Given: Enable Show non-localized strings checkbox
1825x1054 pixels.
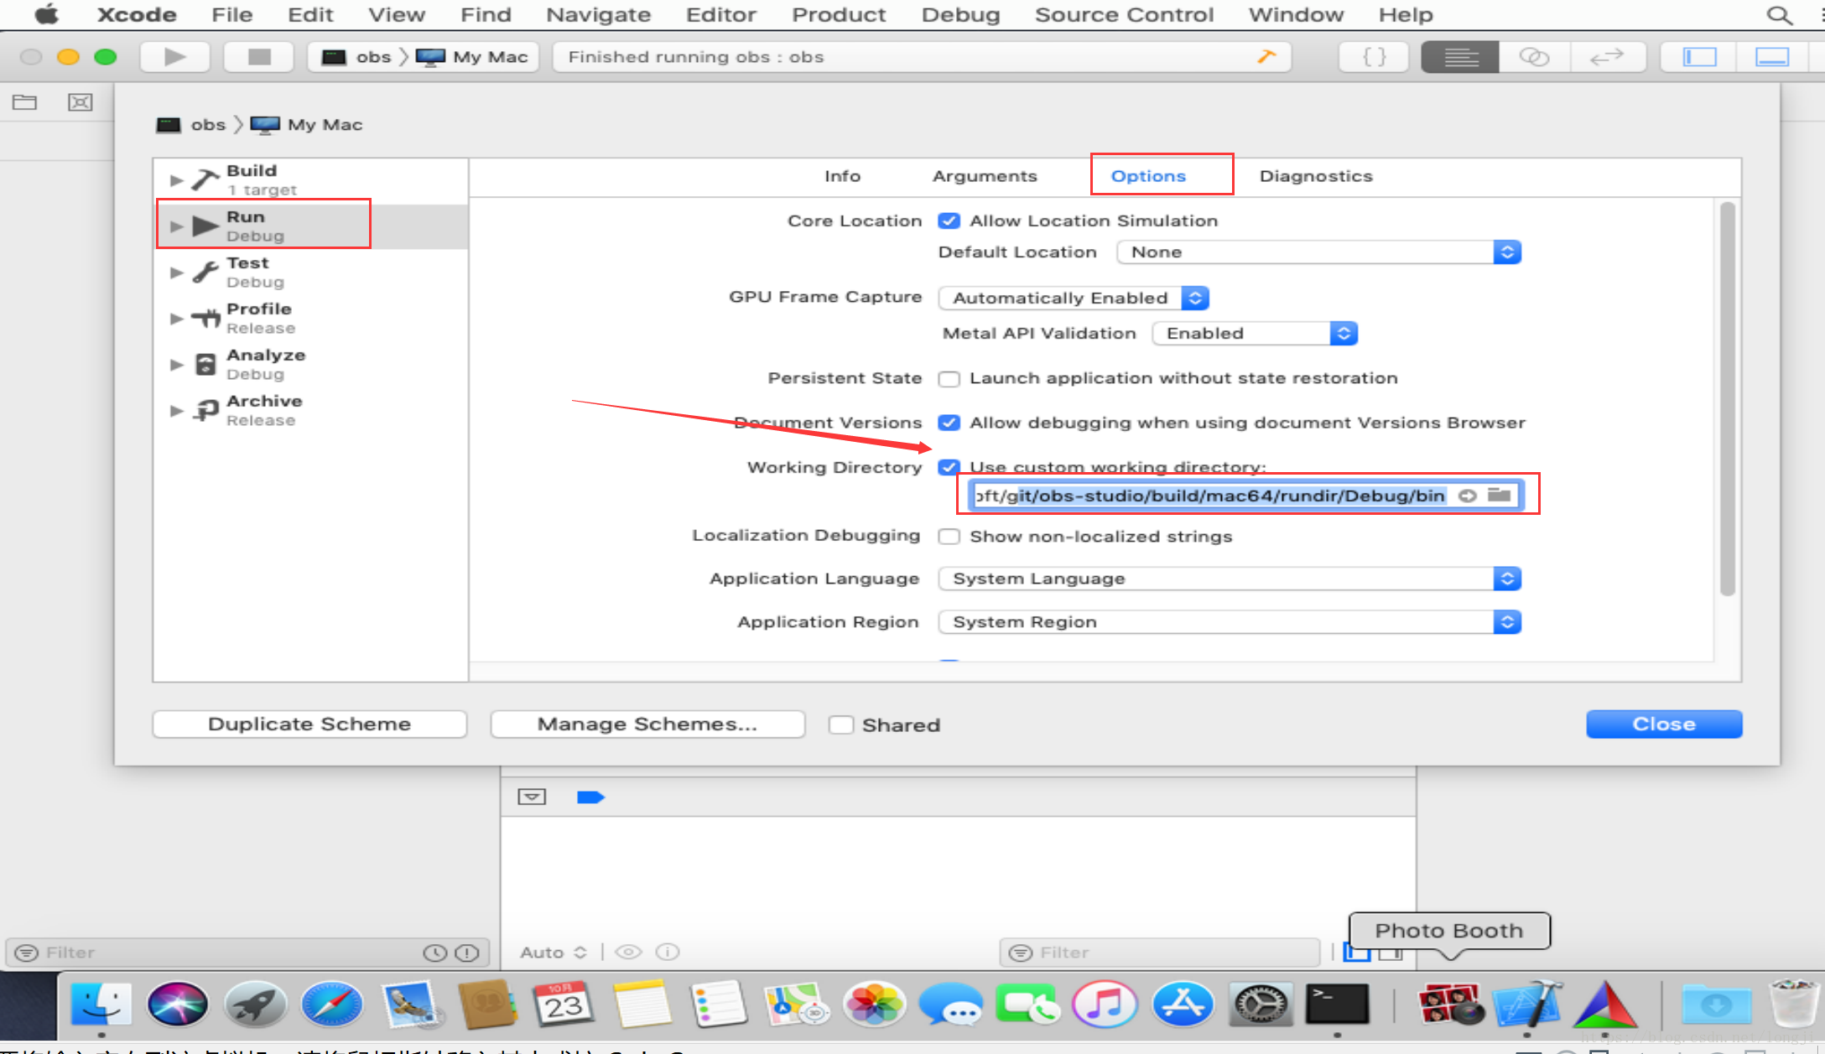Looking at the screenshot, I should (x=949, y=537).
